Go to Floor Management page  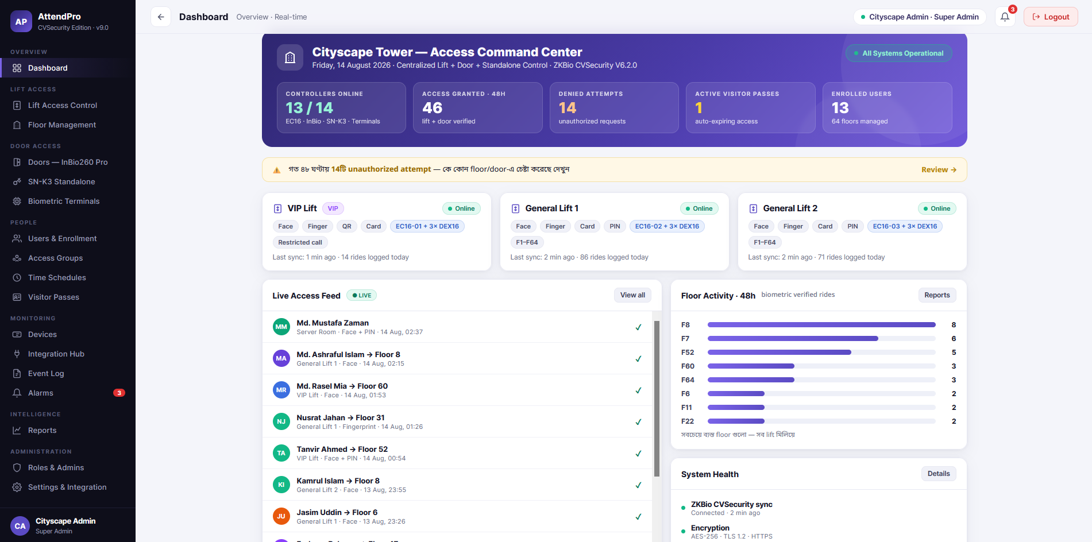click(68, 125)
